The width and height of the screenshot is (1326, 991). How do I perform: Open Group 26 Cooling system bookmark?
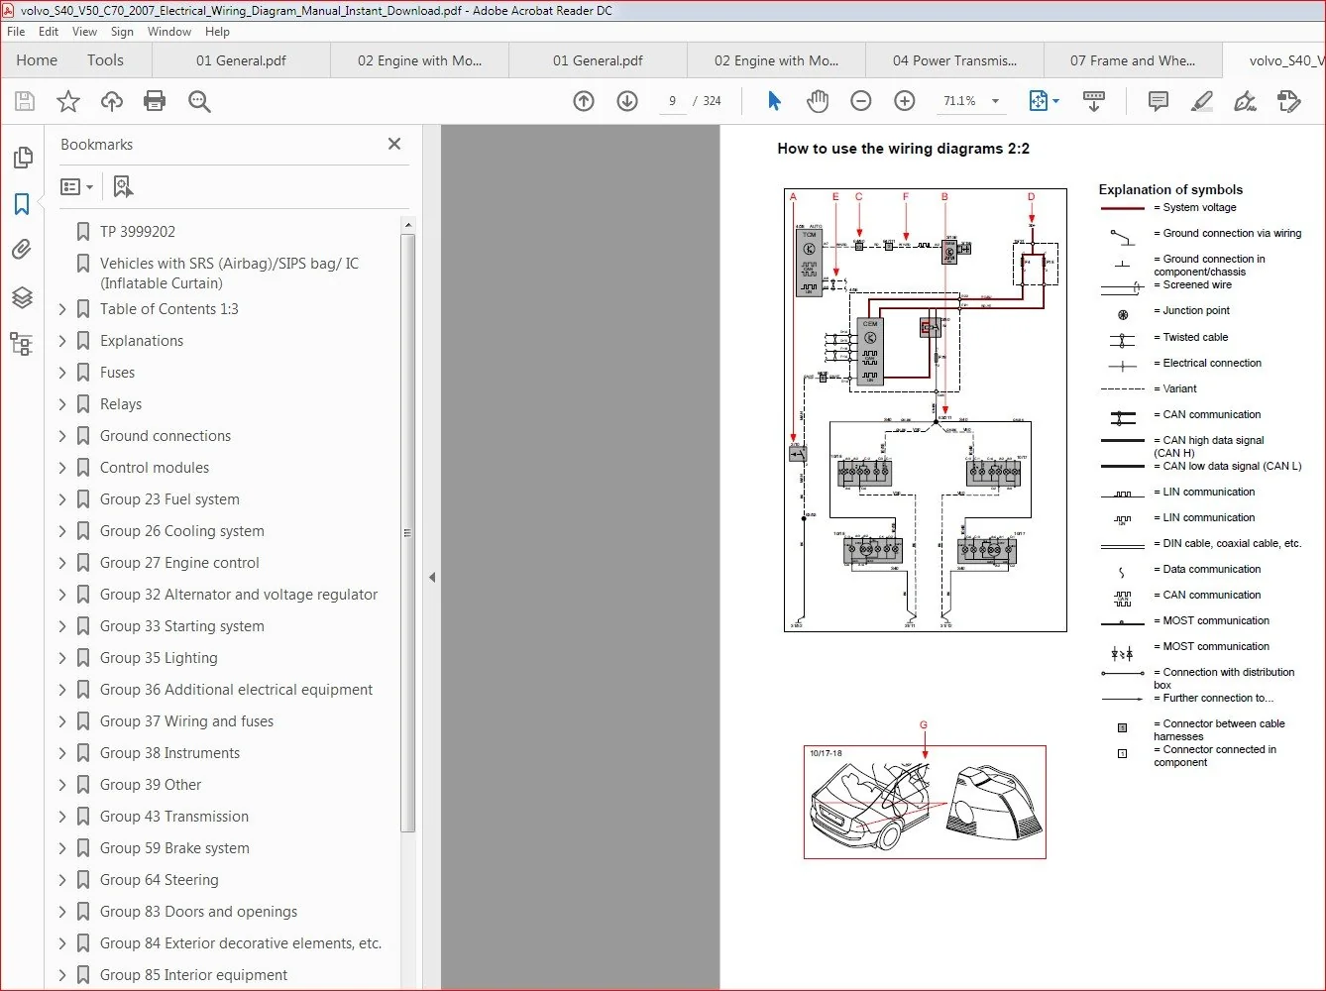[182, 531]
